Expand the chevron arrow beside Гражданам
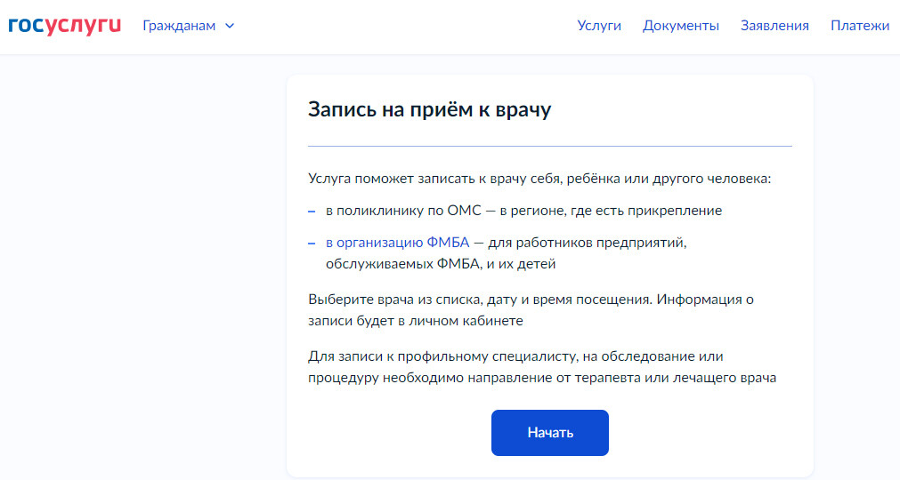This screenshot has width=900, height=480. [230, 26]
